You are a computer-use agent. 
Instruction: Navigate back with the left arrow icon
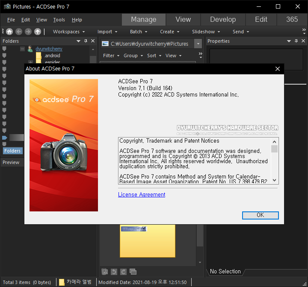[x=19, y=32]
